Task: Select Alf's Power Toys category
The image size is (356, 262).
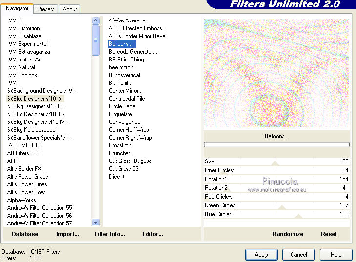Action: click(x=26, y=192)
